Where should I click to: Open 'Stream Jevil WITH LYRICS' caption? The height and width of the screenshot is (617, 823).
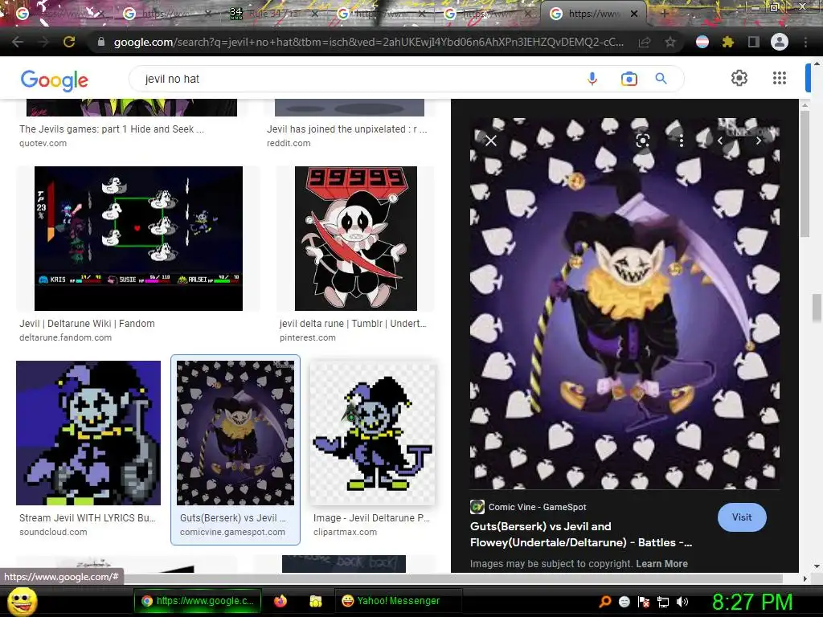coord(87,518)
